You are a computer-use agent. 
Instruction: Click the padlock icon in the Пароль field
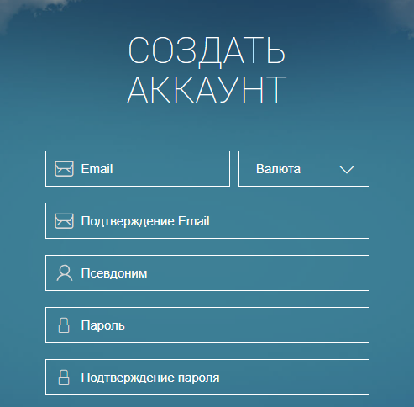coord(64,325)
